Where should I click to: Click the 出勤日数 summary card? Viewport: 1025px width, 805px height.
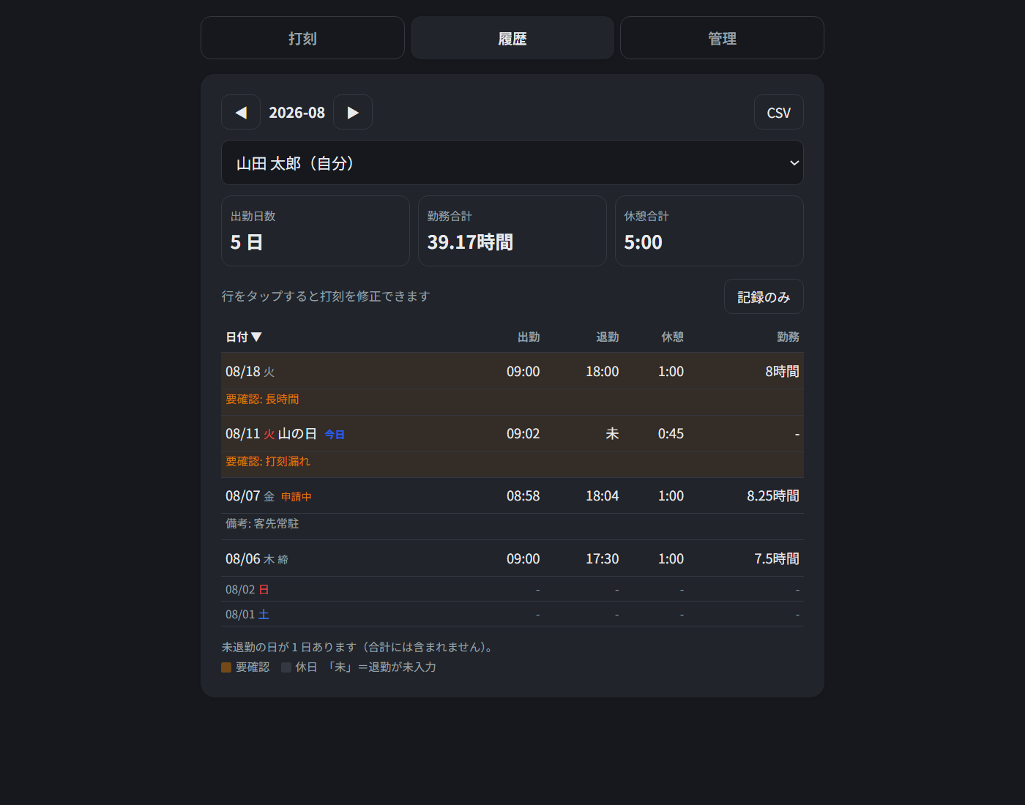(x=316, y=231)
